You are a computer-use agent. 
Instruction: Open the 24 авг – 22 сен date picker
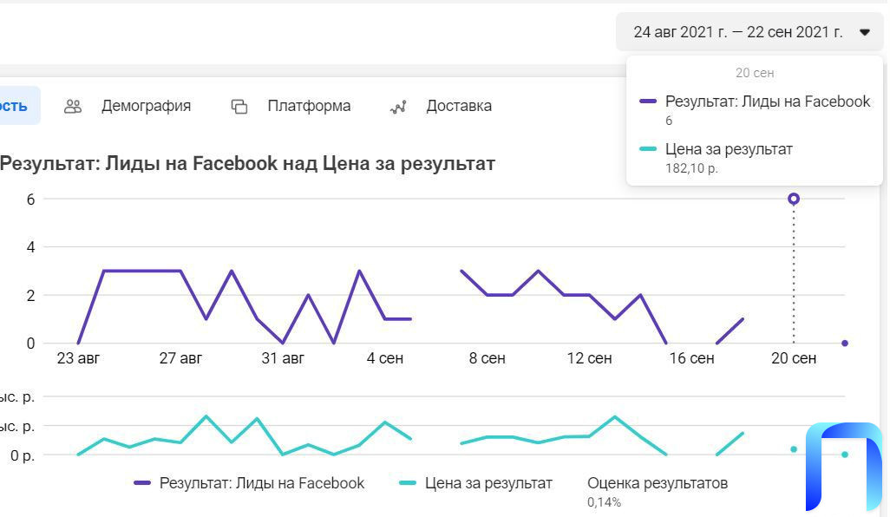click(749, 32)
